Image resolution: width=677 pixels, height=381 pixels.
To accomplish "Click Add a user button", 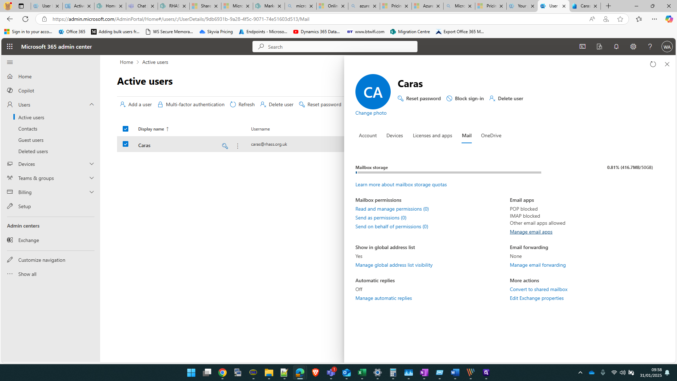I will click(x=136, y=104).
